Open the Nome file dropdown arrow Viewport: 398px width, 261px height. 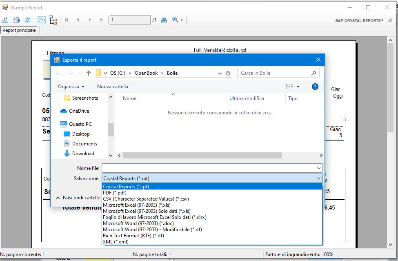pyautogui.click(x=319, y=168)
